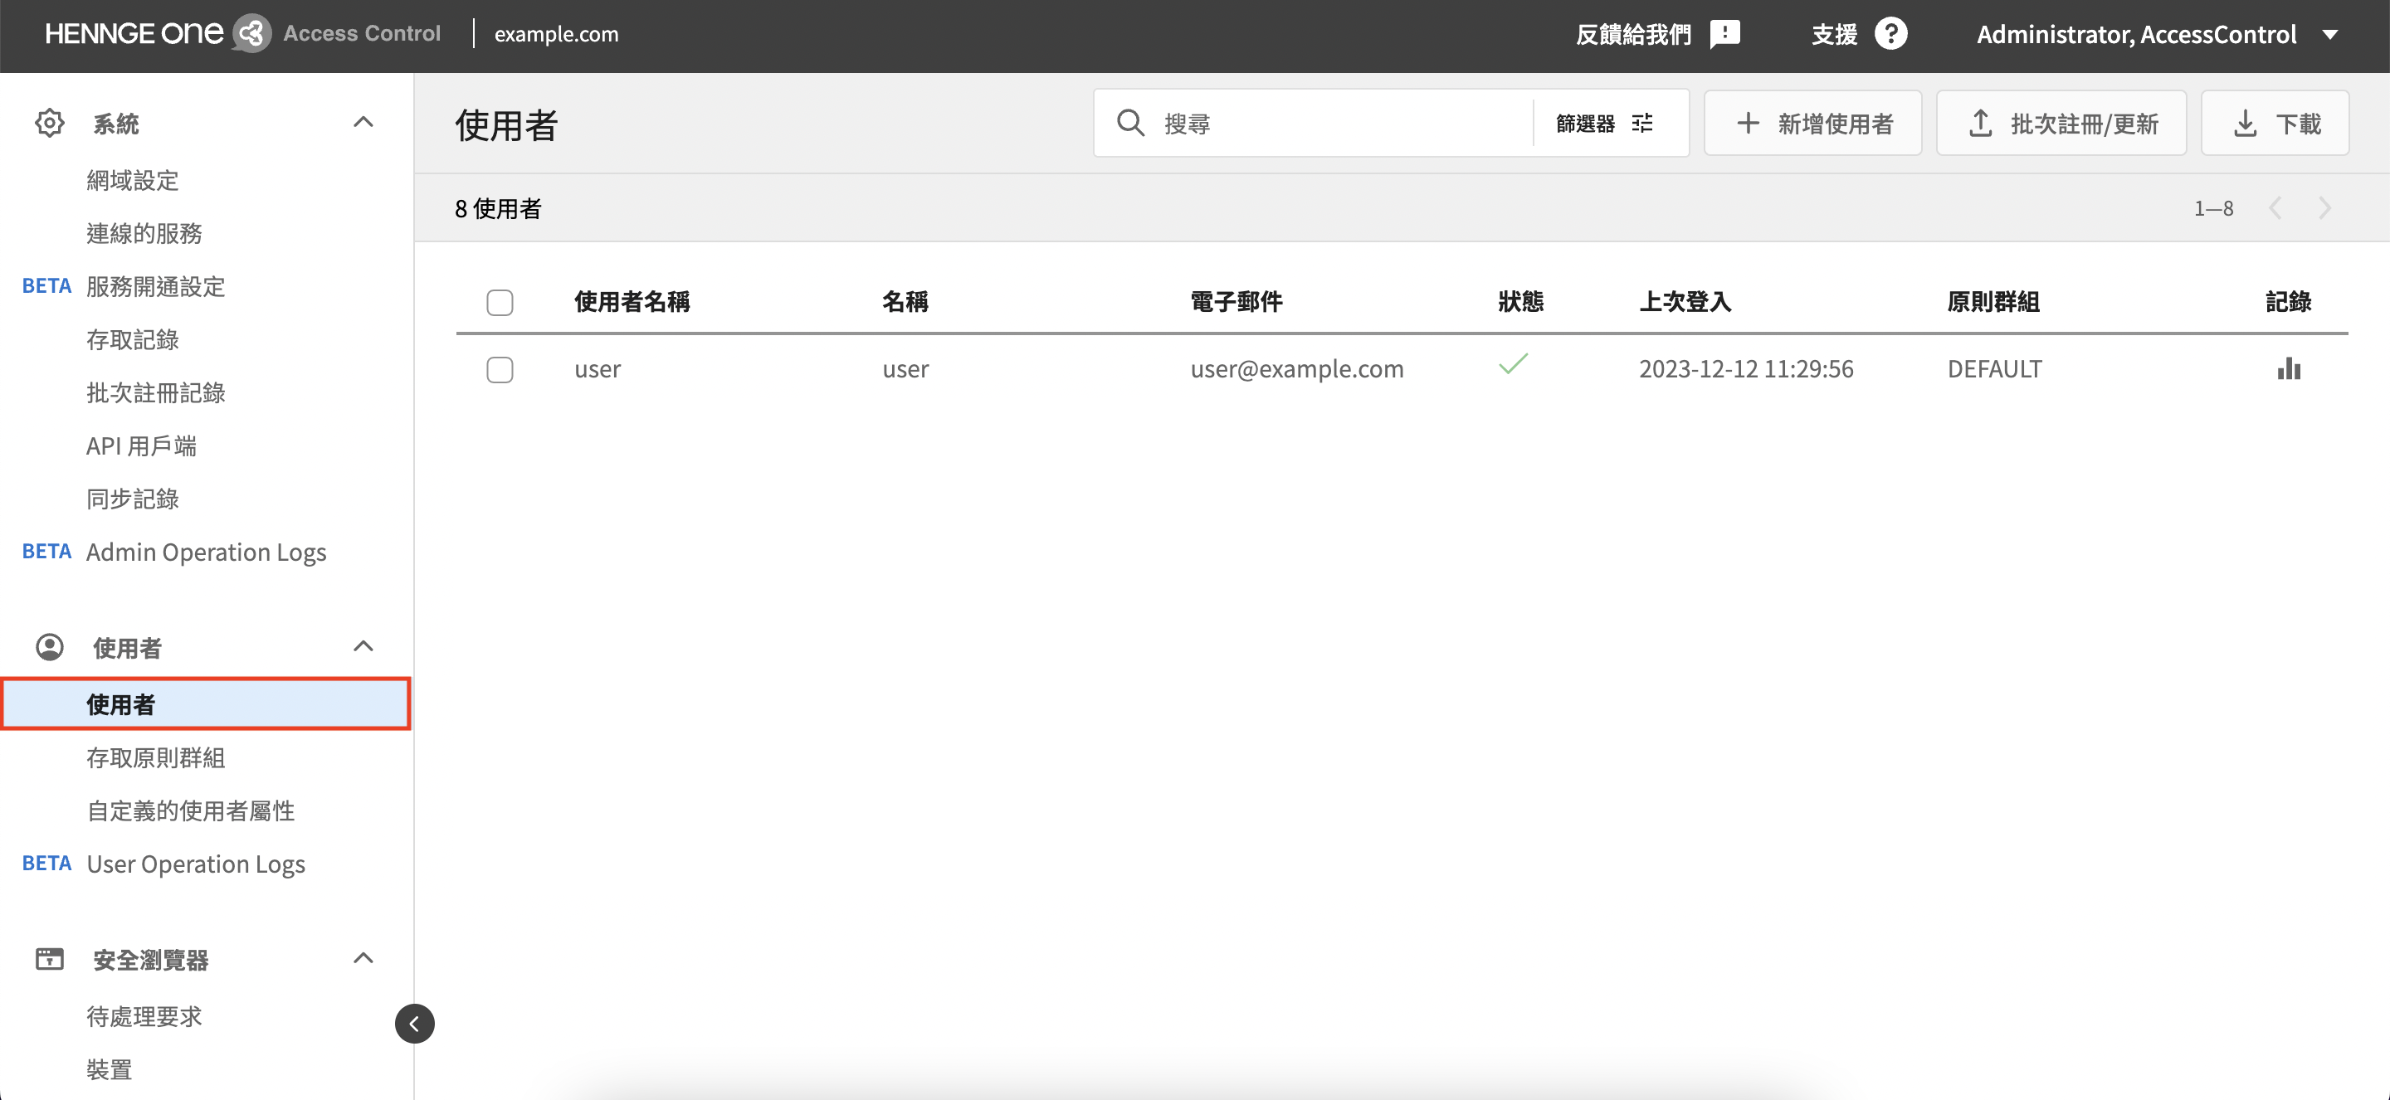This screenshot has height=1100, width=2390.
Task: Open 存取記錄 in the sidebar
Action: click(x=133, y=339)
